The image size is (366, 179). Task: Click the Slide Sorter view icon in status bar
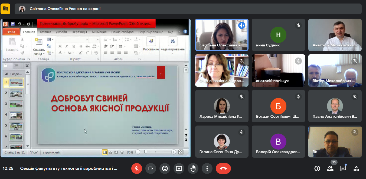click(x=110, y=152)
